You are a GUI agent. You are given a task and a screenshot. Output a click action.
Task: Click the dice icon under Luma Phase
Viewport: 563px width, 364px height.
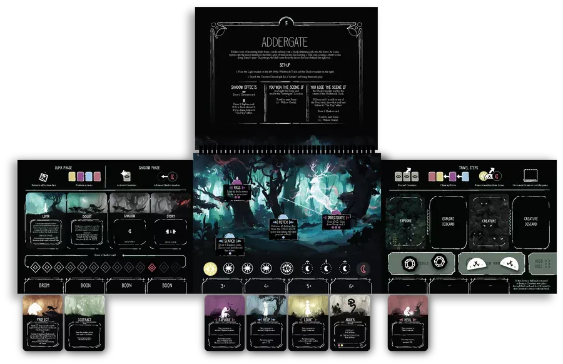[44, 176]
